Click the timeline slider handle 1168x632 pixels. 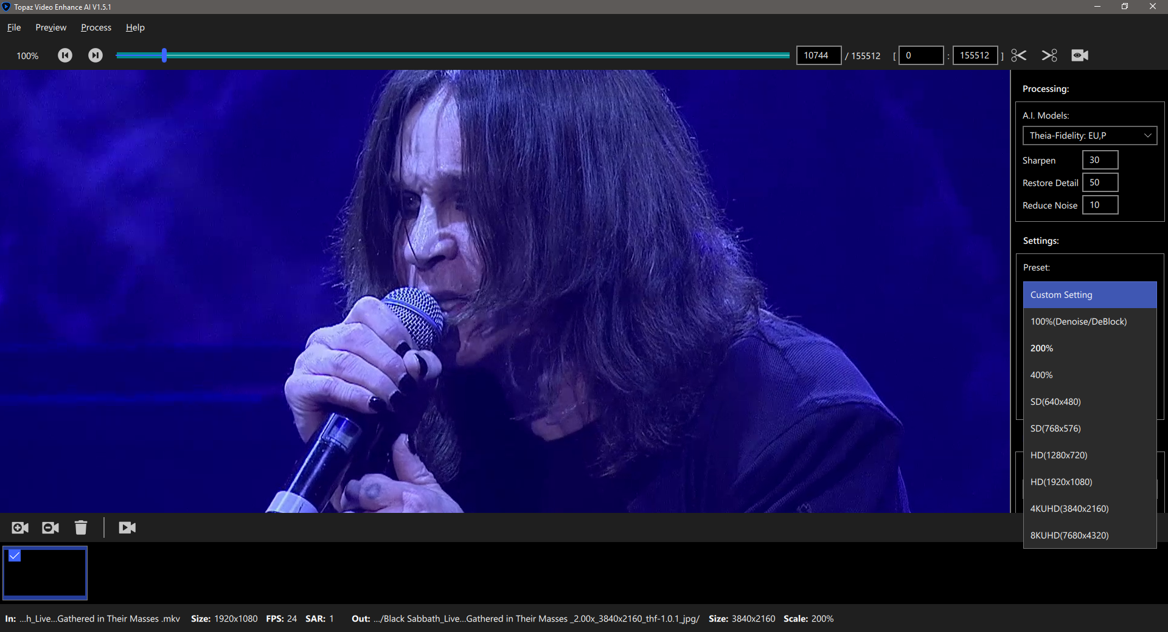point(164,55)
